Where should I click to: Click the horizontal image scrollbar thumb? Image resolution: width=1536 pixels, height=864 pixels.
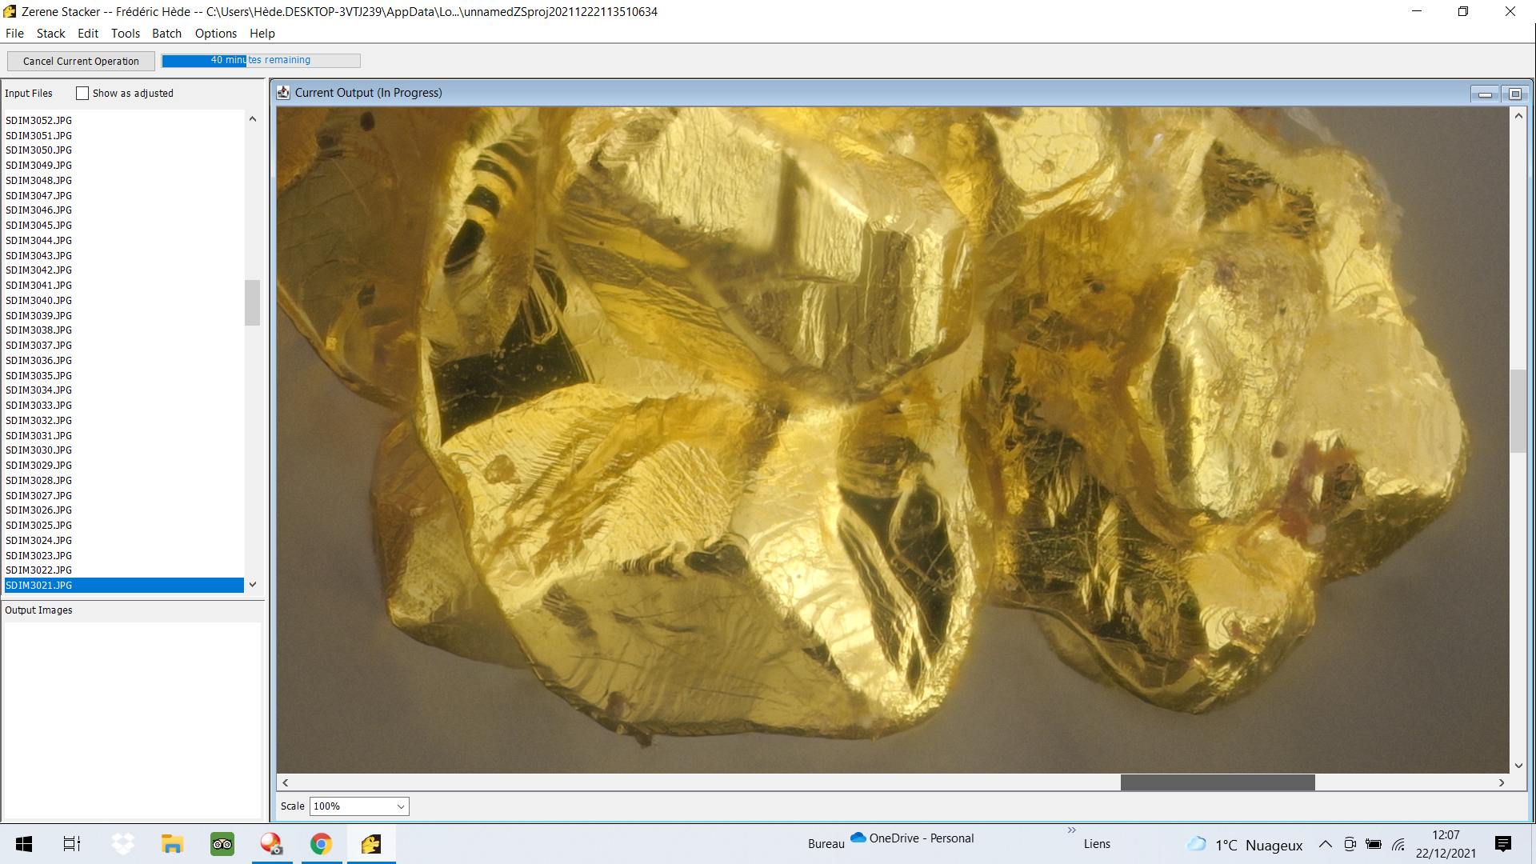(x=1217, y=782)
